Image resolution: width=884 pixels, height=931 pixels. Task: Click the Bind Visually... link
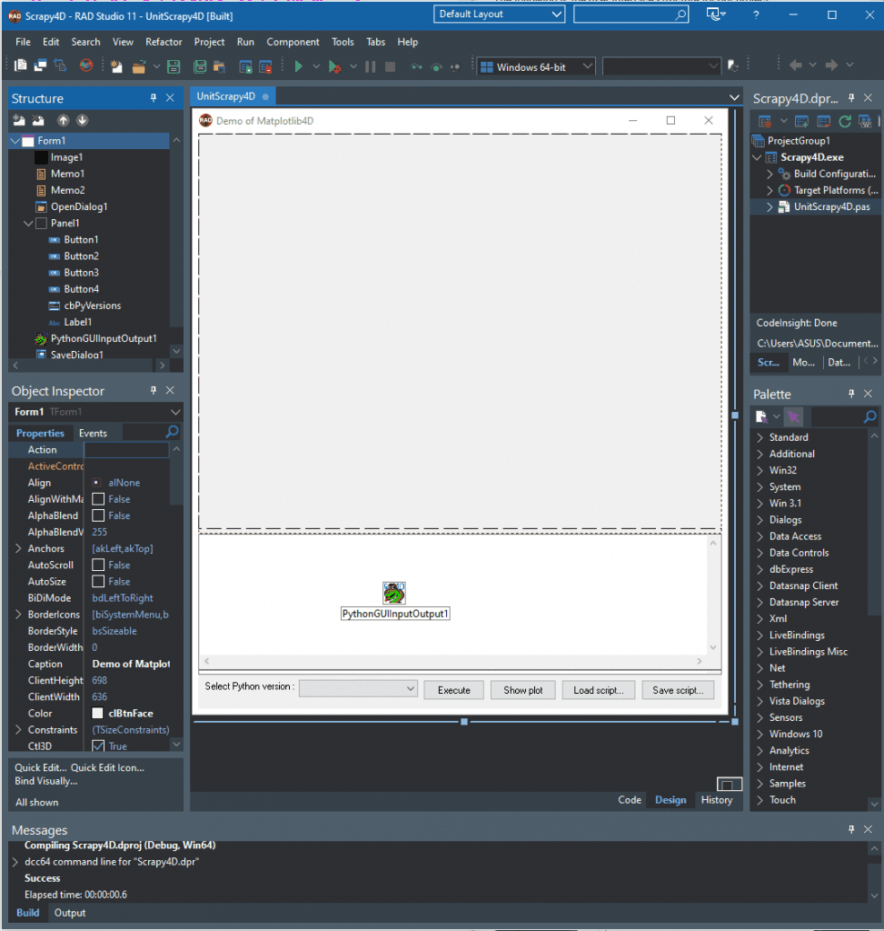tap(45, 781)
